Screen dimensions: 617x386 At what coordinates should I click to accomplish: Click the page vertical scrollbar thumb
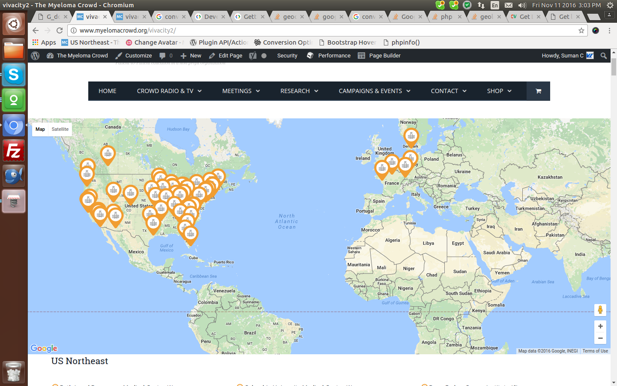(614, 67)
